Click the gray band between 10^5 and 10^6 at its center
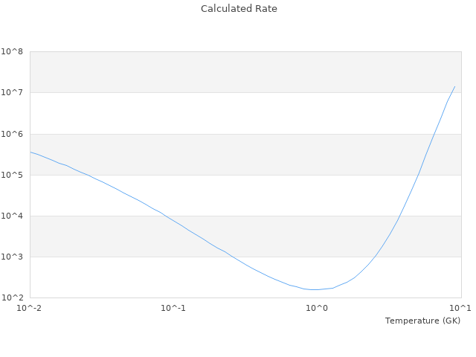 [x=245, y=154]
